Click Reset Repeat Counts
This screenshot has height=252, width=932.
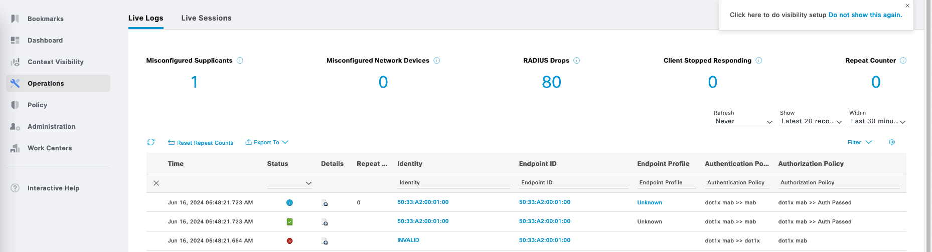[201, 143]
